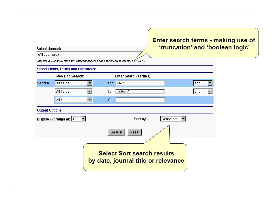Open the 'and' operator dropdown after ethic*
Viewport: 277px width, 208px height.
click(203, 83)
